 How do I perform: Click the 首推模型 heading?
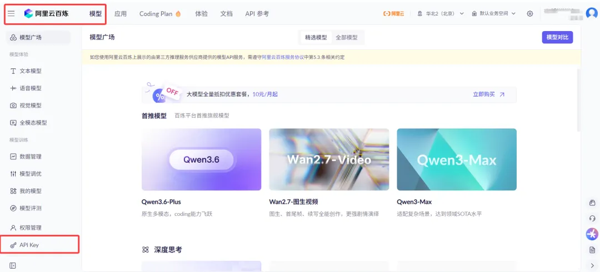pos(154,115)
